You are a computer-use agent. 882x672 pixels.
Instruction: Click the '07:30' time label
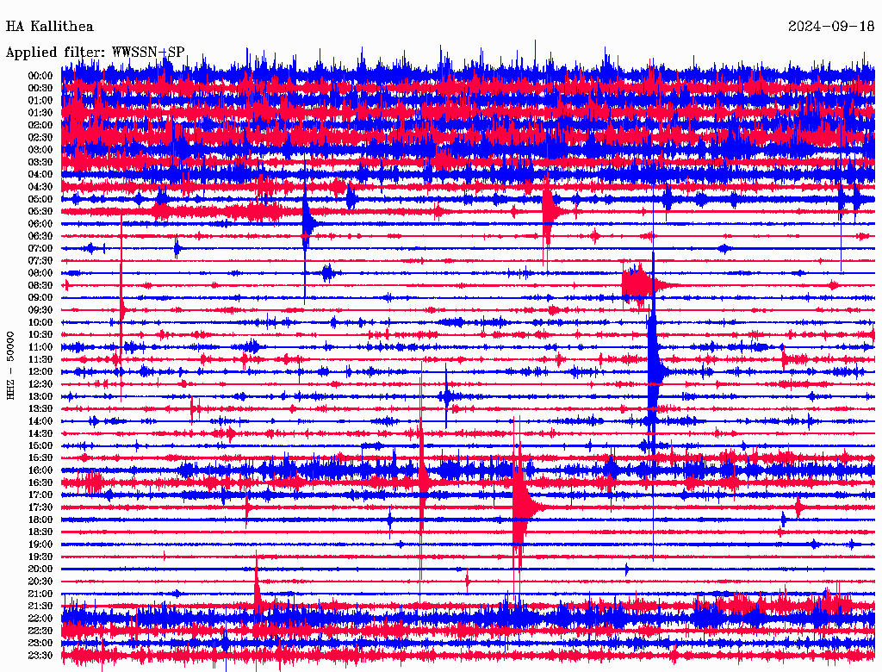coord(40,260)
